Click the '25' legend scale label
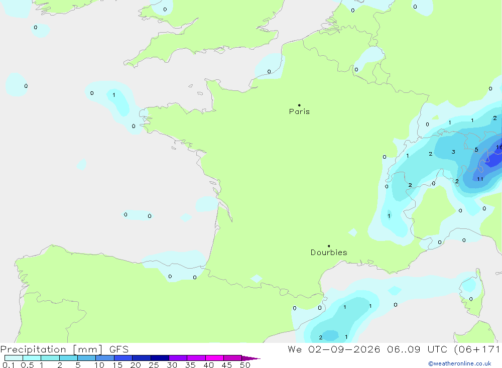502x368 pixels. pyautogui.click(x=154, y=365)
